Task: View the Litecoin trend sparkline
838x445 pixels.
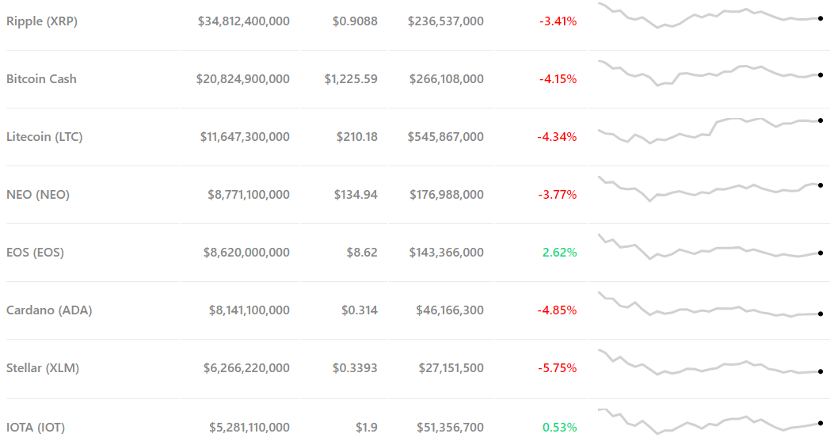Action: tap(710, 131)
